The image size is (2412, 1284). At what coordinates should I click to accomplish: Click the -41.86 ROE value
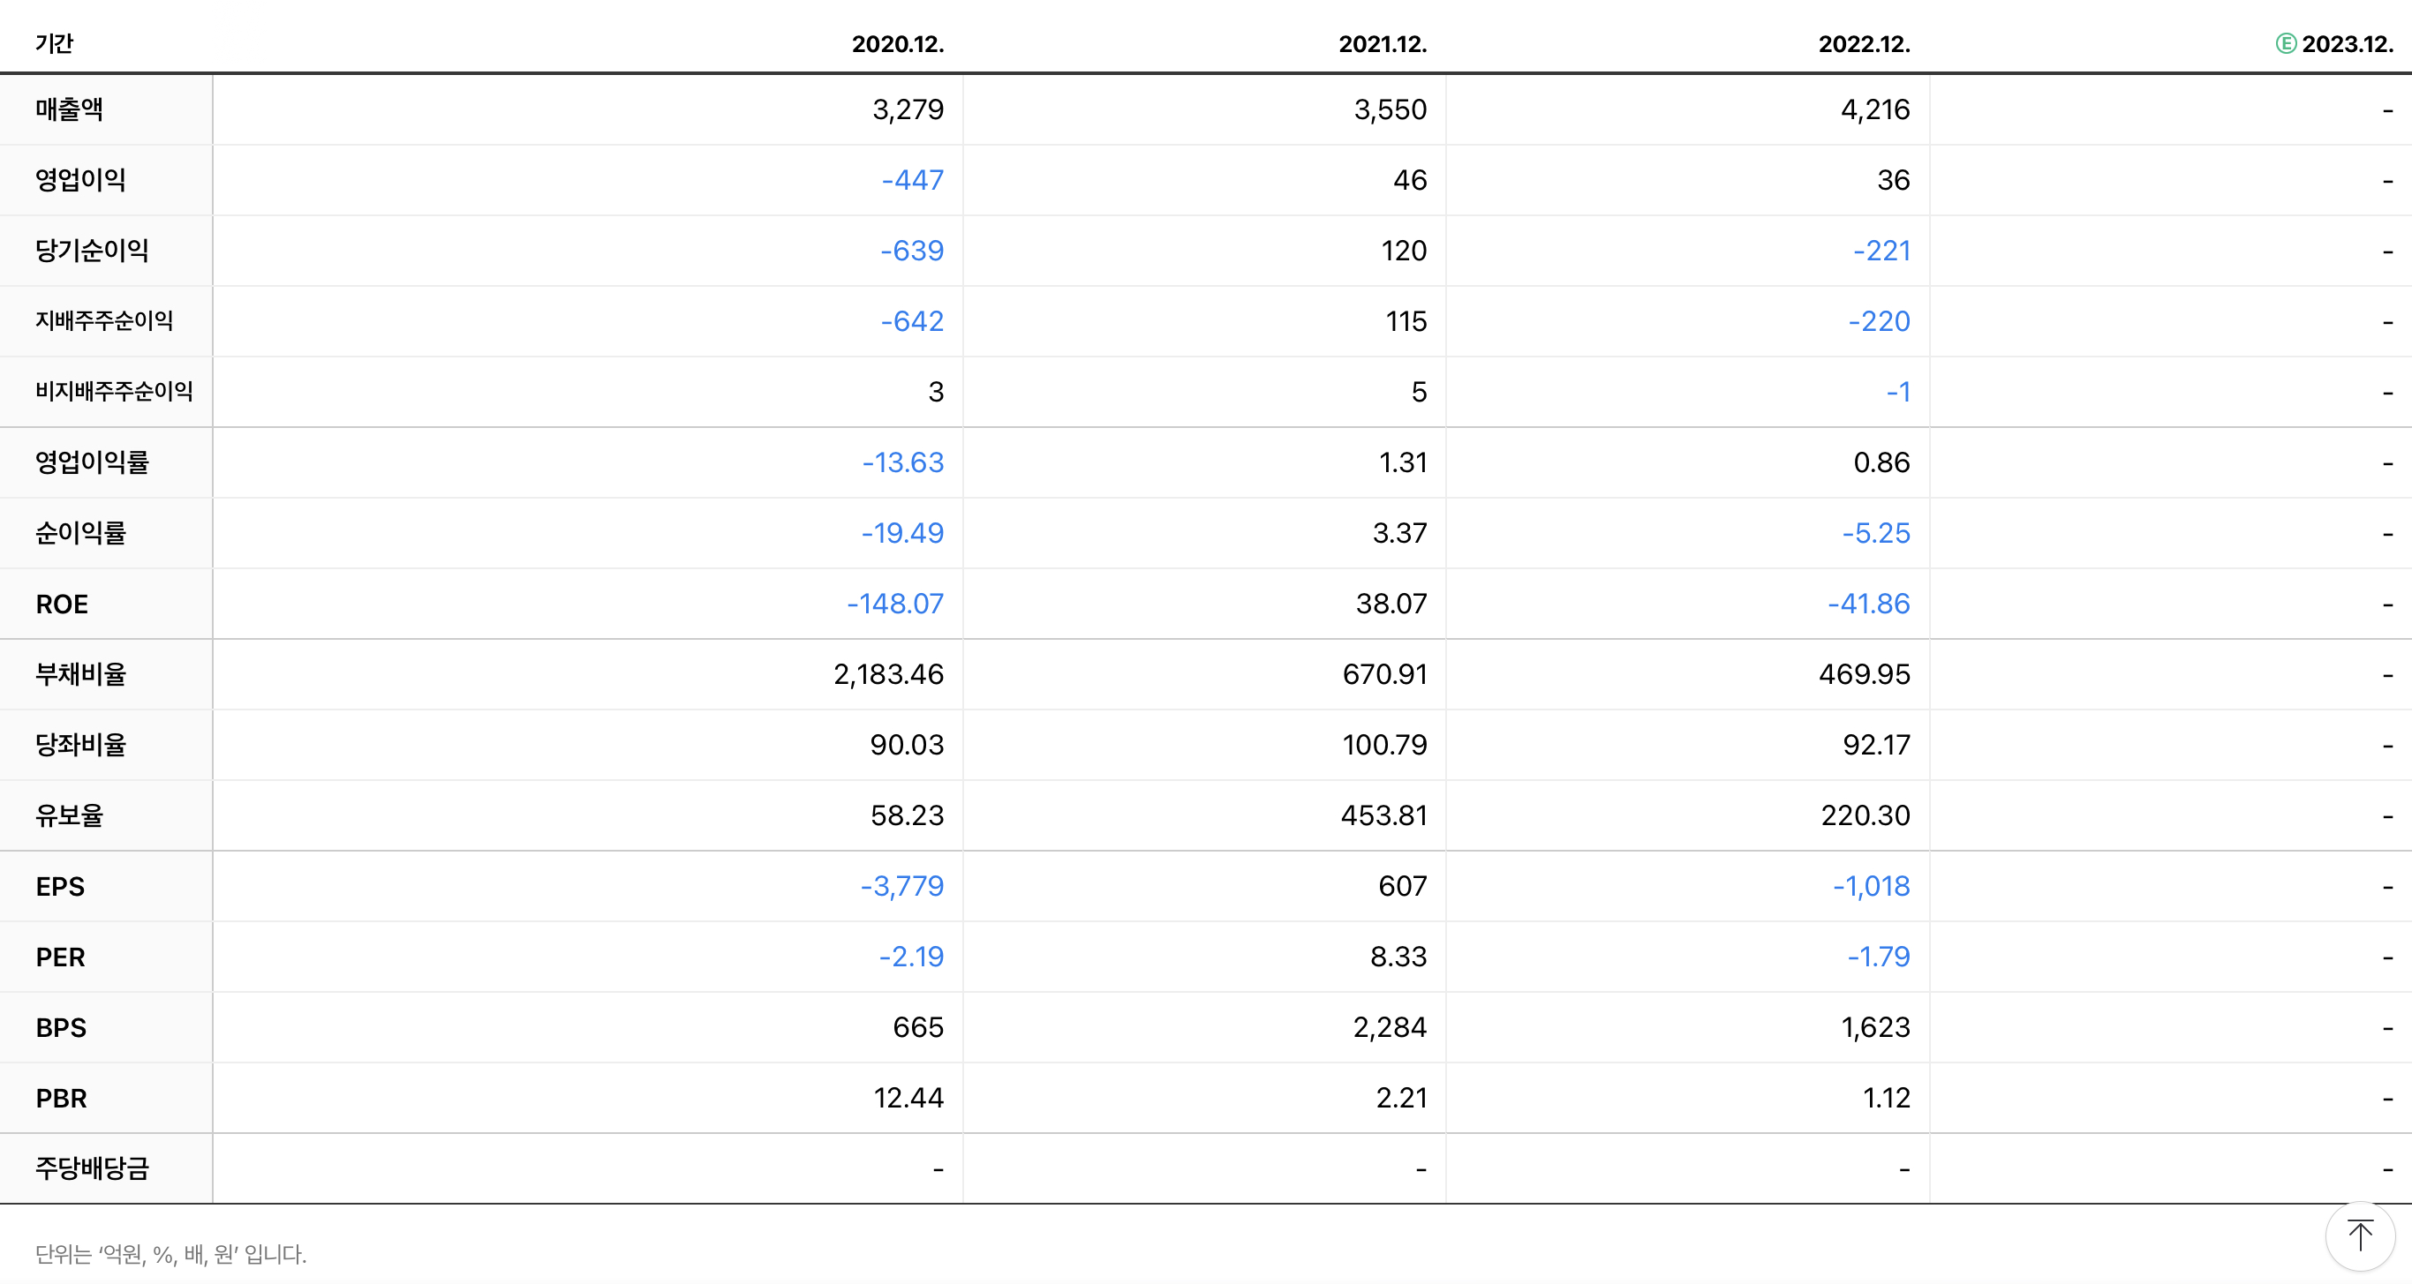coord(1868,604)
